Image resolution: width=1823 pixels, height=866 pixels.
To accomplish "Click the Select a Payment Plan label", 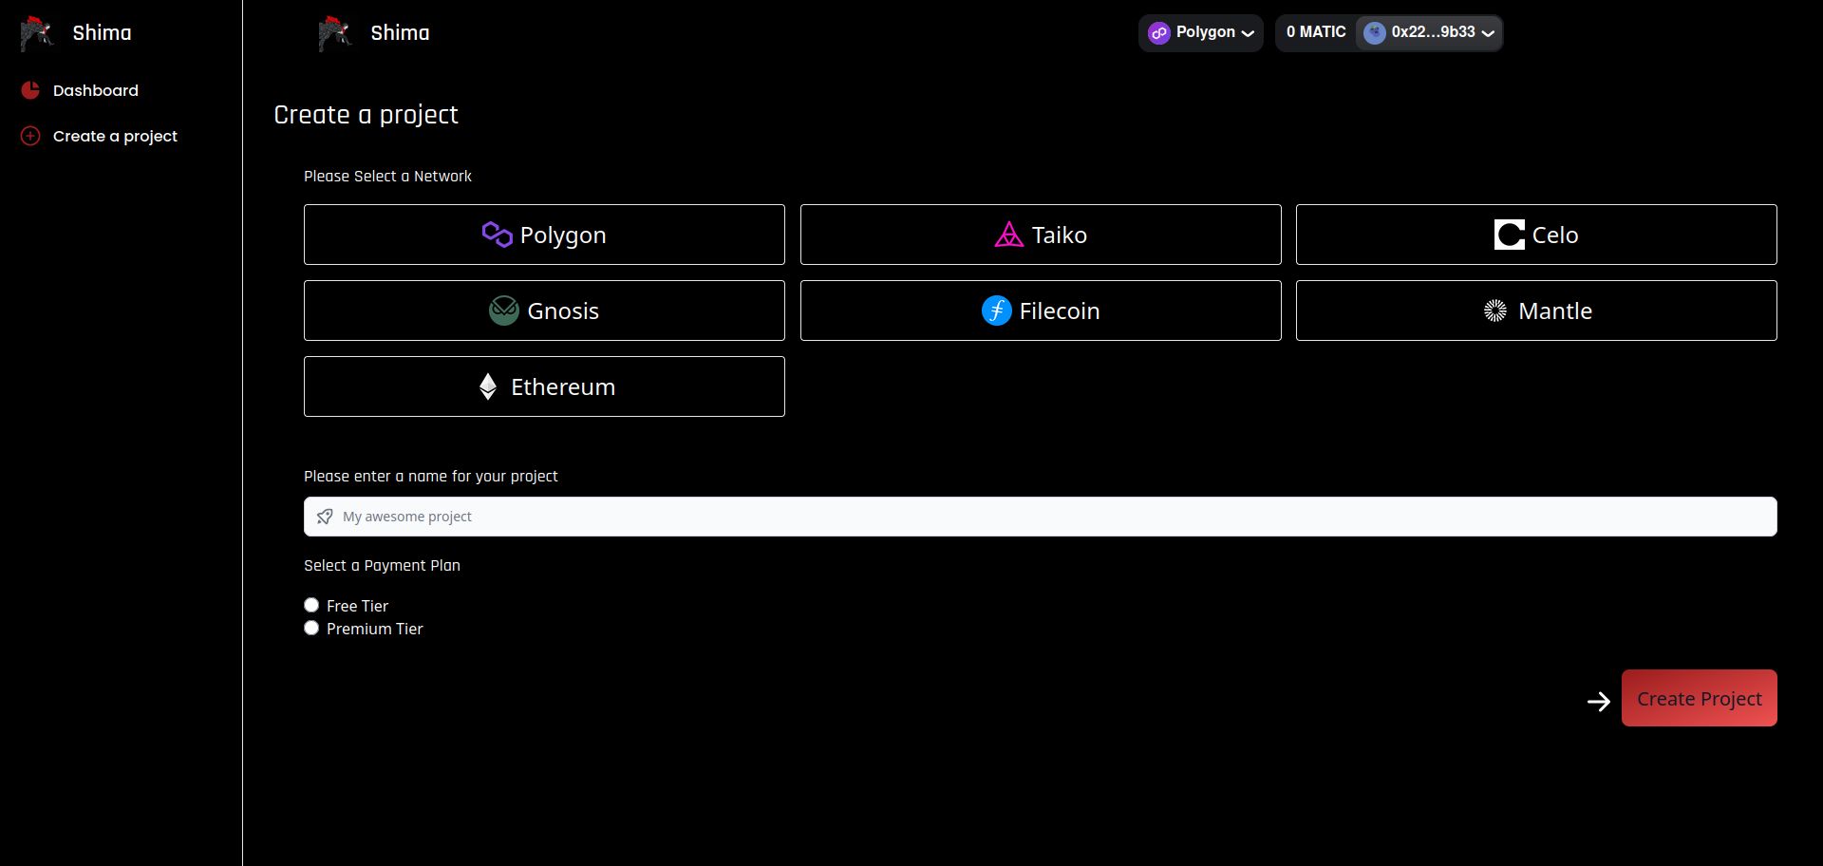I will (382, 565).
